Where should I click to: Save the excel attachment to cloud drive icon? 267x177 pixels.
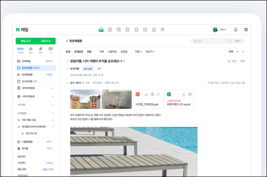point(190,94)
